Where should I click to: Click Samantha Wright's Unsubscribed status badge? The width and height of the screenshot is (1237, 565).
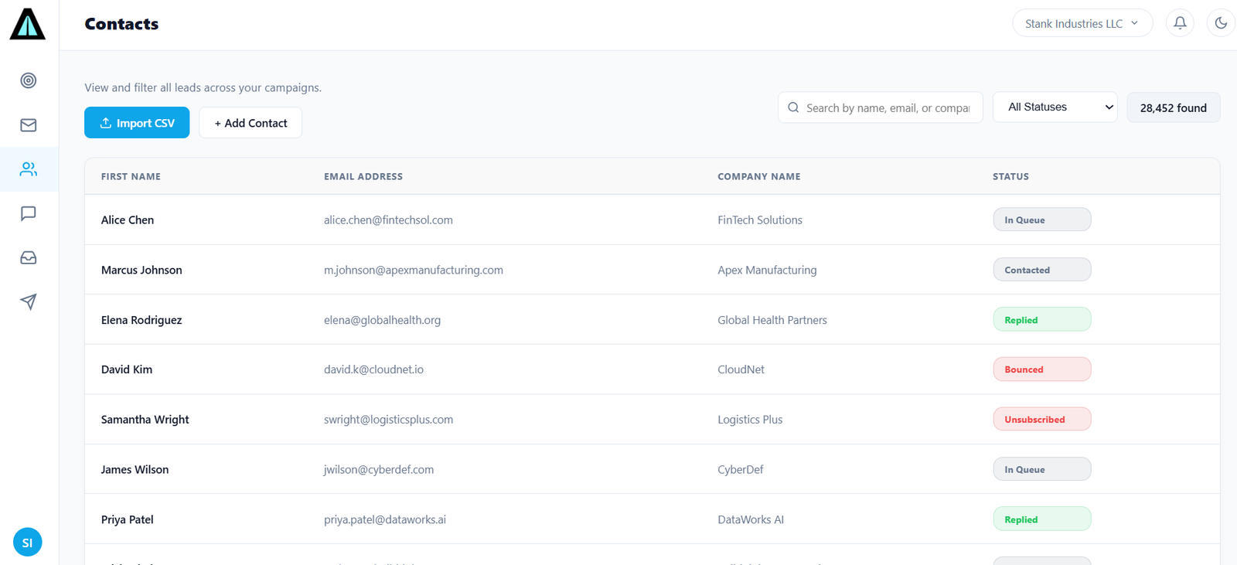1042,419
